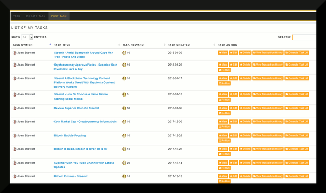Click Edit for the Aerial Boardwalk task

click(233, 53)
